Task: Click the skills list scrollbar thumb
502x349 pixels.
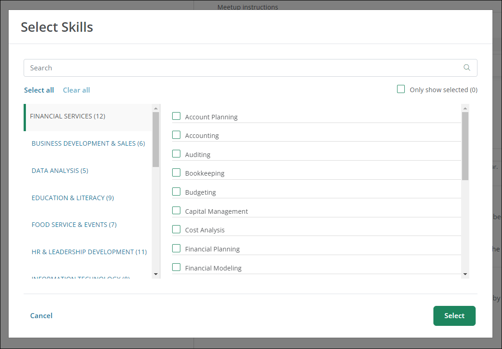Action: (465, 145)
